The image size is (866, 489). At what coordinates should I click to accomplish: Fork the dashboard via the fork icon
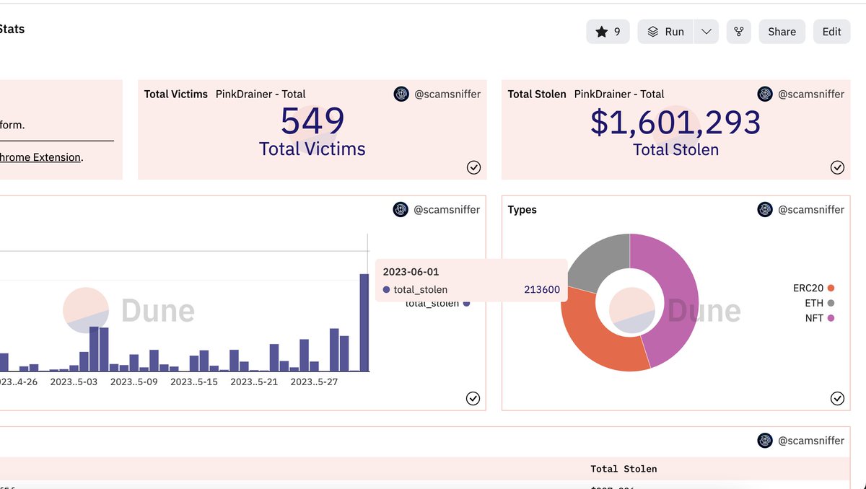tap(738, 31)
